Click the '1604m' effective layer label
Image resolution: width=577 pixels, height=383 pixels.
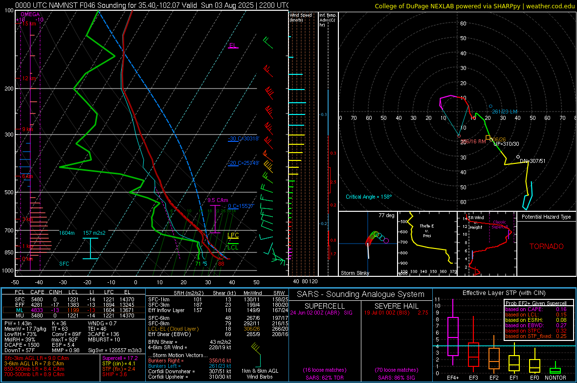point(67,233)
